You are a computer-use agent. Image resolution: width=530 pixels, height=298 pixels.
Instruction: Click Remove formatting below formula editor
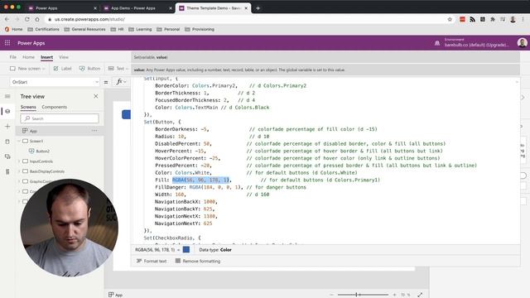(x=198, y=261)
